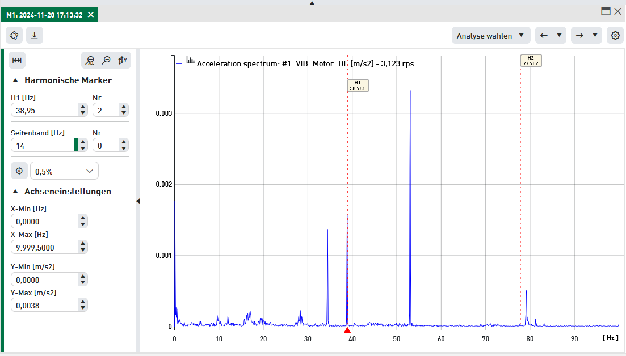The image size is (626, 356).
Task: Click the download icon in the top toolbar
Action: tap(34, 35)
